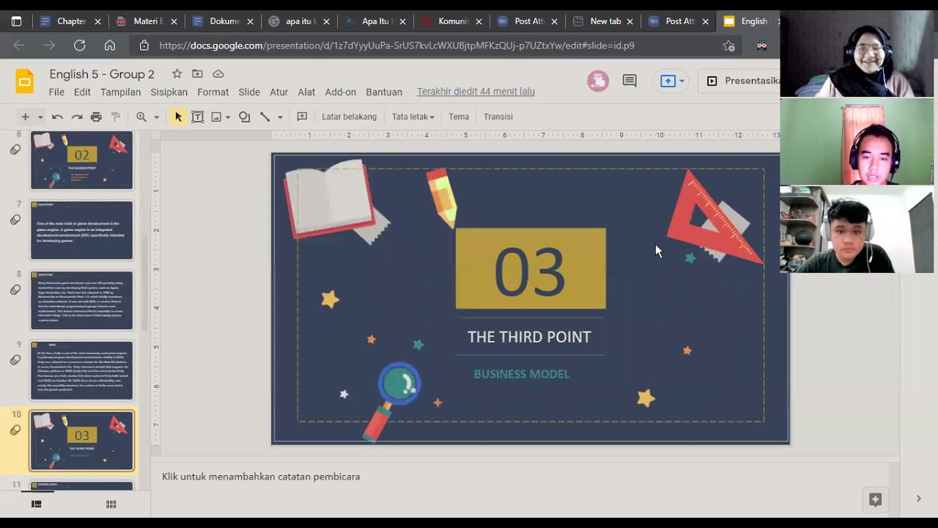Click the Explore button at bottom right
This screenshot has width=938, height=528.
point(875,499)
